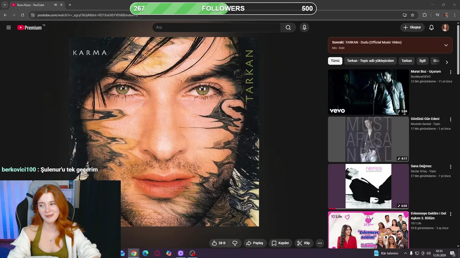Open Serdar Ortaç - Topic channel link

[423, 171]
